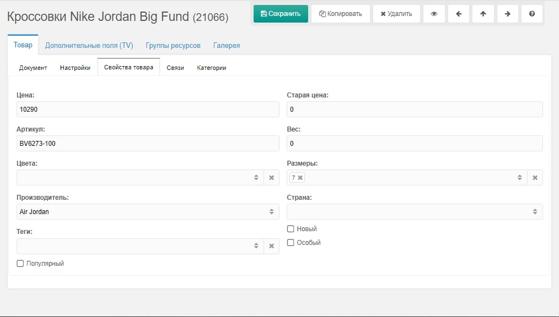This screenshot has height=317, width=559.
Task: Clear the Теги field with X
Action: click(x=272, y=246)
